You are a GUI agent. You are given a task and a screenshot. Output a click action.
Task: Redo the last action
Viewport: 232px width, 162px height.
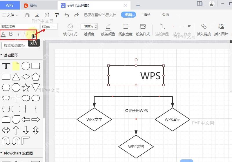coord(77,15)
